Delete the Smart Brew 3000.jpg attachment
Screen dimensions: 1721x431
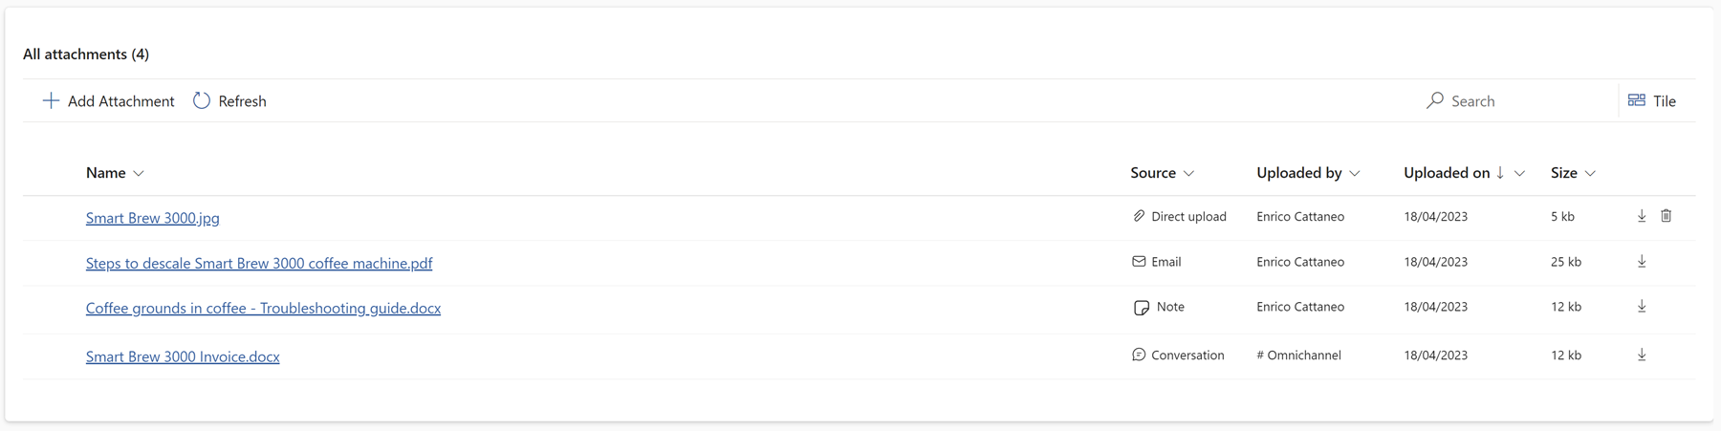tap(1667, 216)
